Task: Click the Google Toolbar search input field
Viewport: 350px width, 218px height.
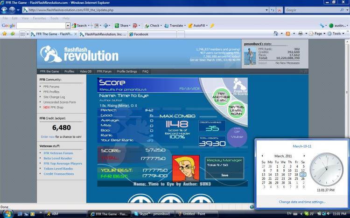Action: point(41,26)
